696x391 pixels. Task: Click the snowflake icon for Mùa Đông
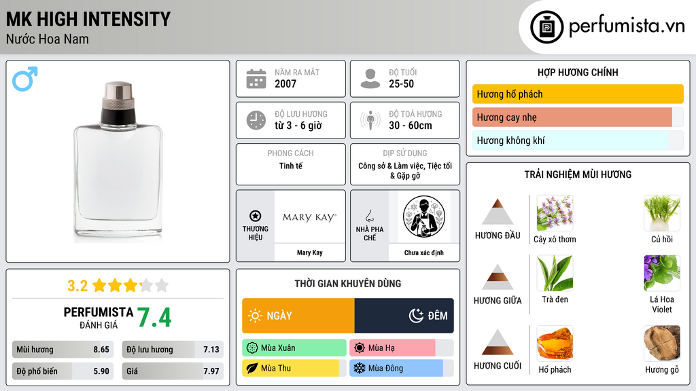click(x=360, y=368)
